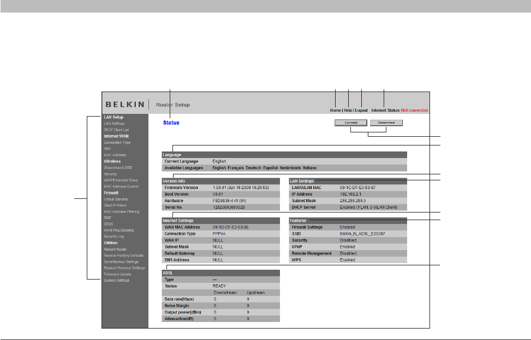Viewport: 531px width, 340px height.
Task: Click the Features table header
Action: (x=348, y=221)
